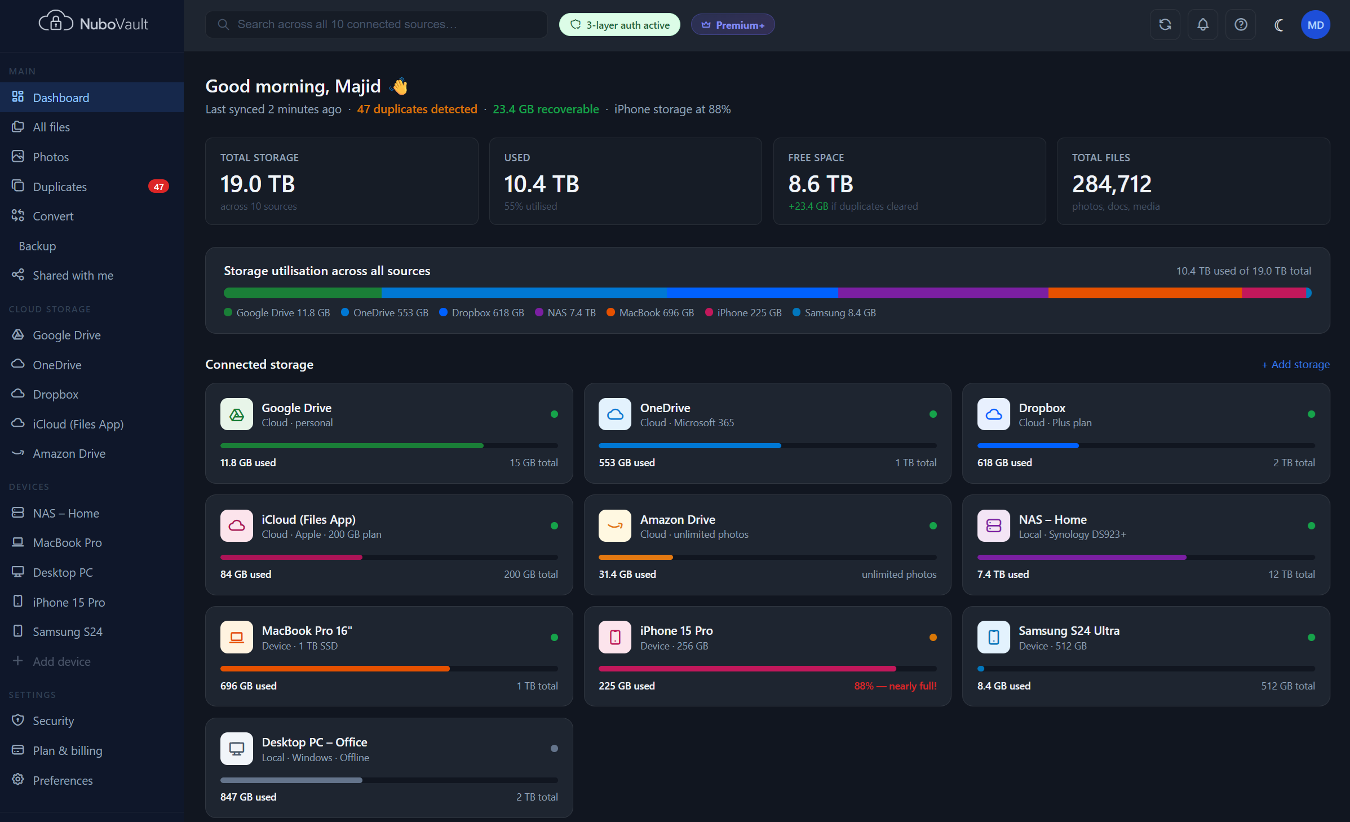Open the MD user avatar menu

(x=1315, y=25)
